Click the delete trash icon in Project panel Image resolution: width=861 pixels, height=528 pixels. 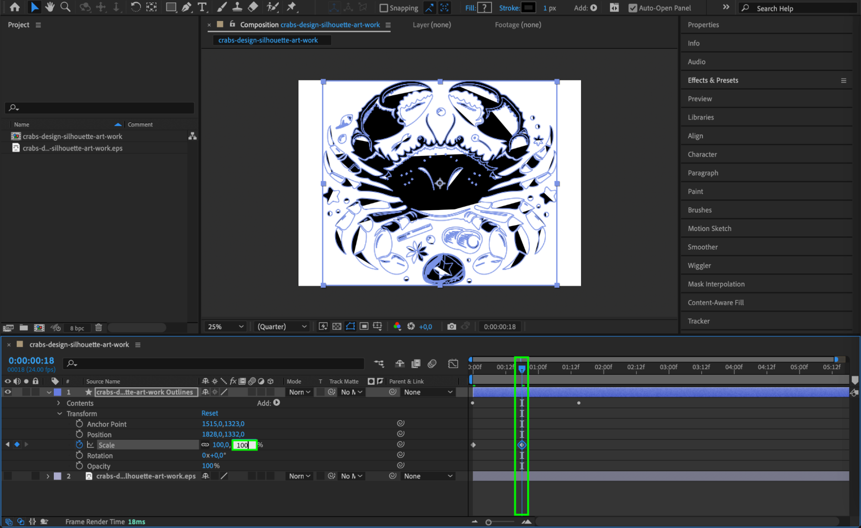click(99, 327)
